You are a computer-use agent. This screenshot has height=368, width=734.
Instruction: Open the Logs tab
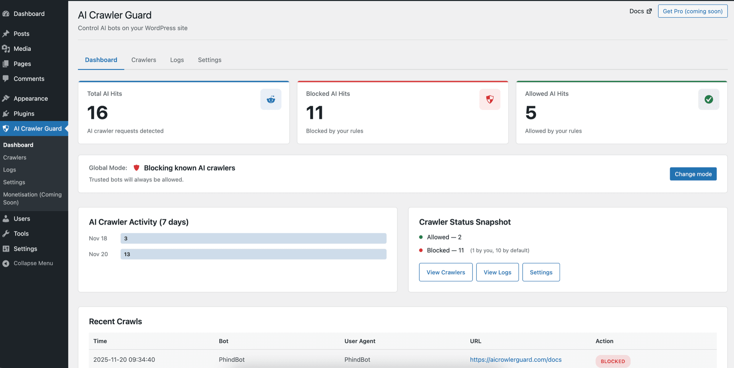pyautogui.click(x=177, y=60)
